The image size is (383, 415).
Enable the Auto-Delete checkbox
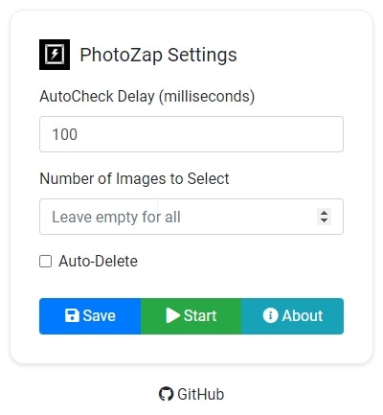click(x=45, y=261)
